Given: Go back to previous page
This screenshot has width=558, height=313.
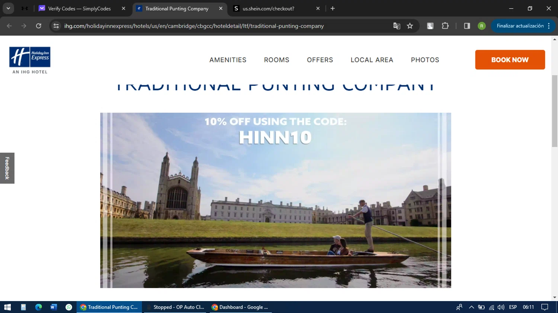Looking at the screenshot, I should coord(9,26).
